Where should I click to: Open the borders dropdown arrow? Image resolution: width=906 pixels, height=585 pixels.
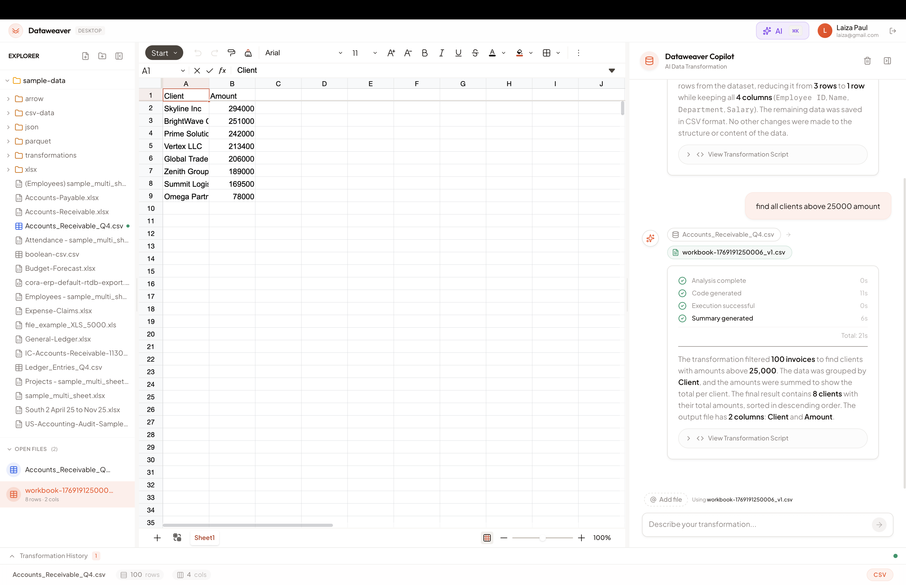coord(558,53)
